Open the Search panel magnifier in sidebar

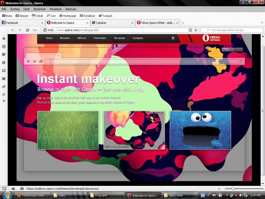pyautogui.click(x=4, y=94)
